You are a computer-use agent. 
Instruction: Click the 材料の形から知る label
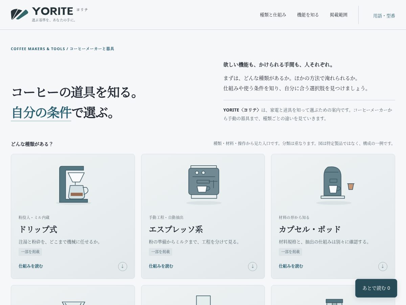[x=294, y=218]
